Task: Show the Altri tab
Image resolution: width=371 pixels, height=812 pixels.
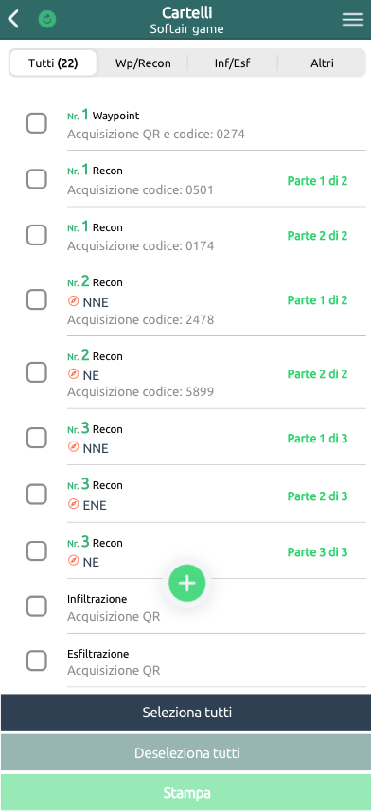Action: pos(322,63)
